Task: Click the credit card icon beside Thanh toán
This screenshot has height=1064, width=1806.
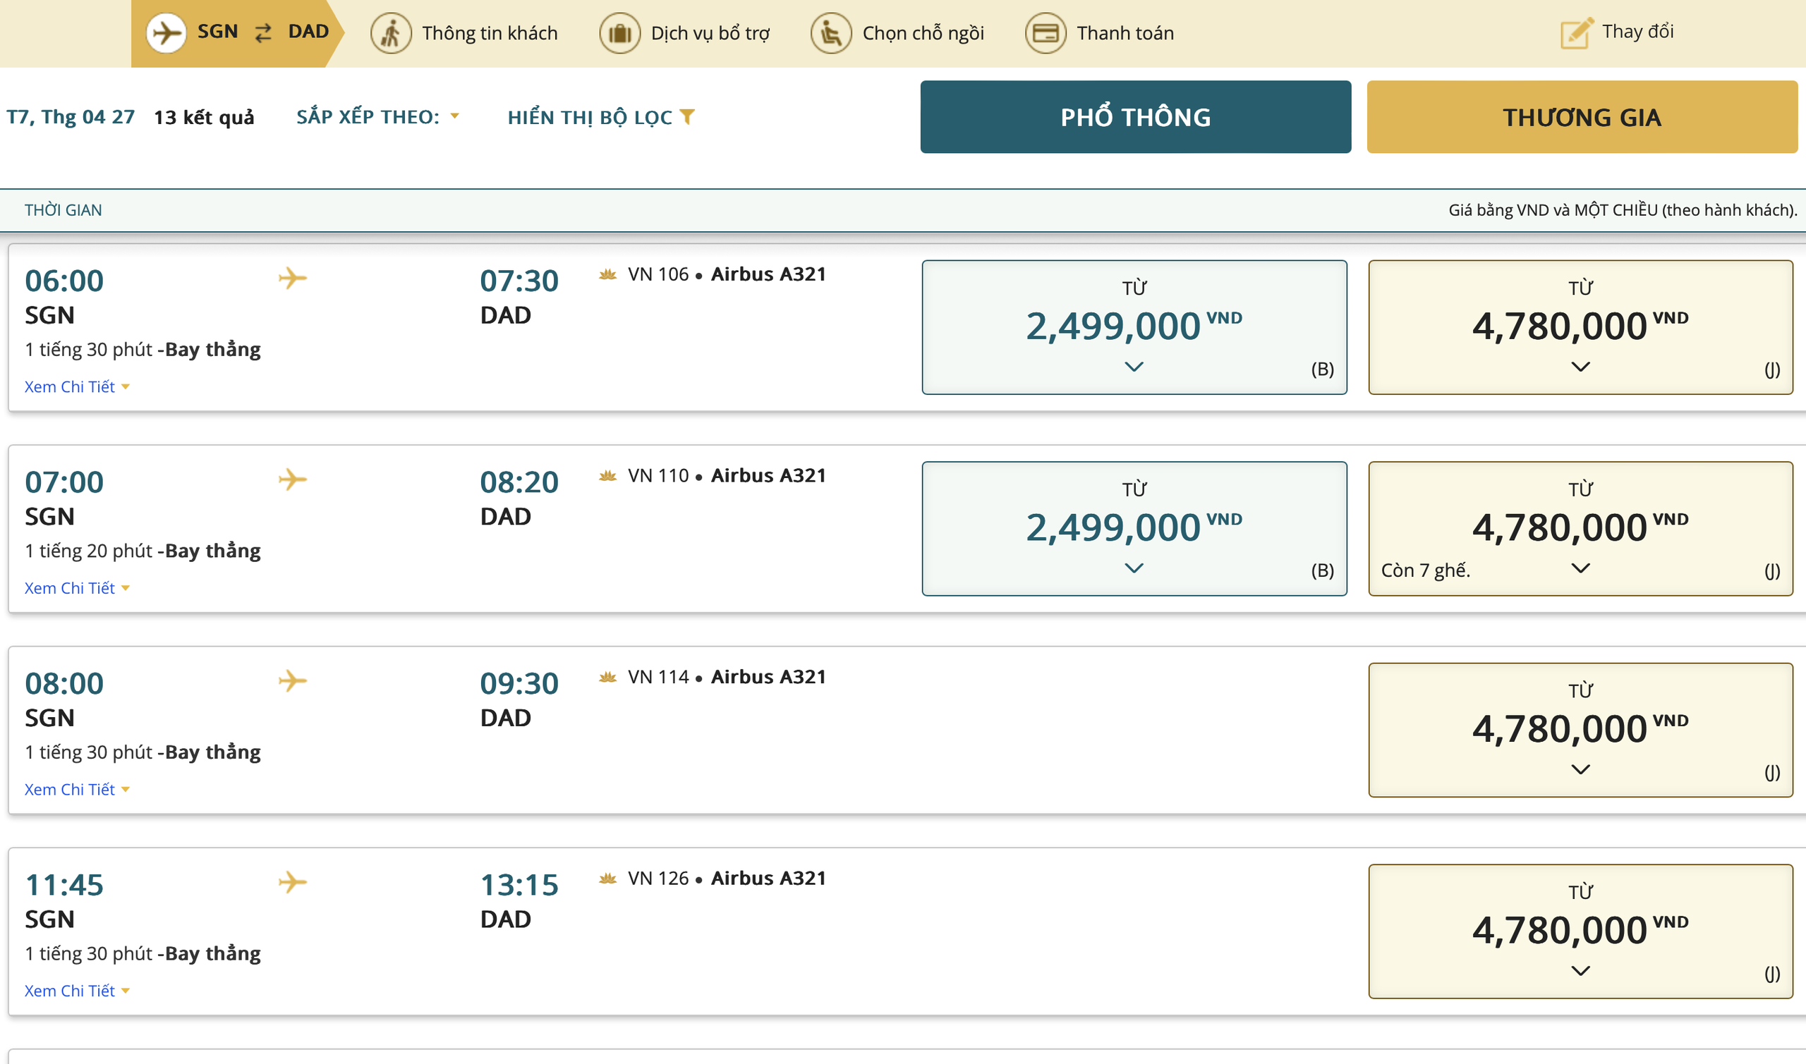Action: coord(1046,33)
